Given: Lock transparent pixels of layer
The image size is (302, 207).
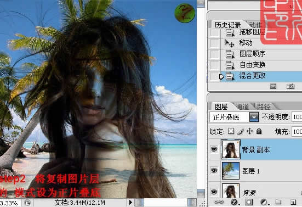Looking at the screenshot, I should [x=231, y=131].
